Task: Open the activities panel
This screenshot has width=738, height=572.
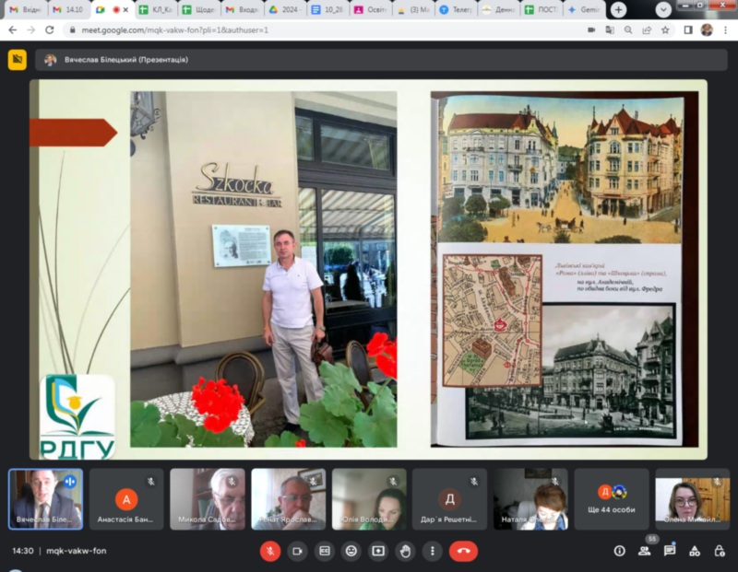Action: [695, 551]
